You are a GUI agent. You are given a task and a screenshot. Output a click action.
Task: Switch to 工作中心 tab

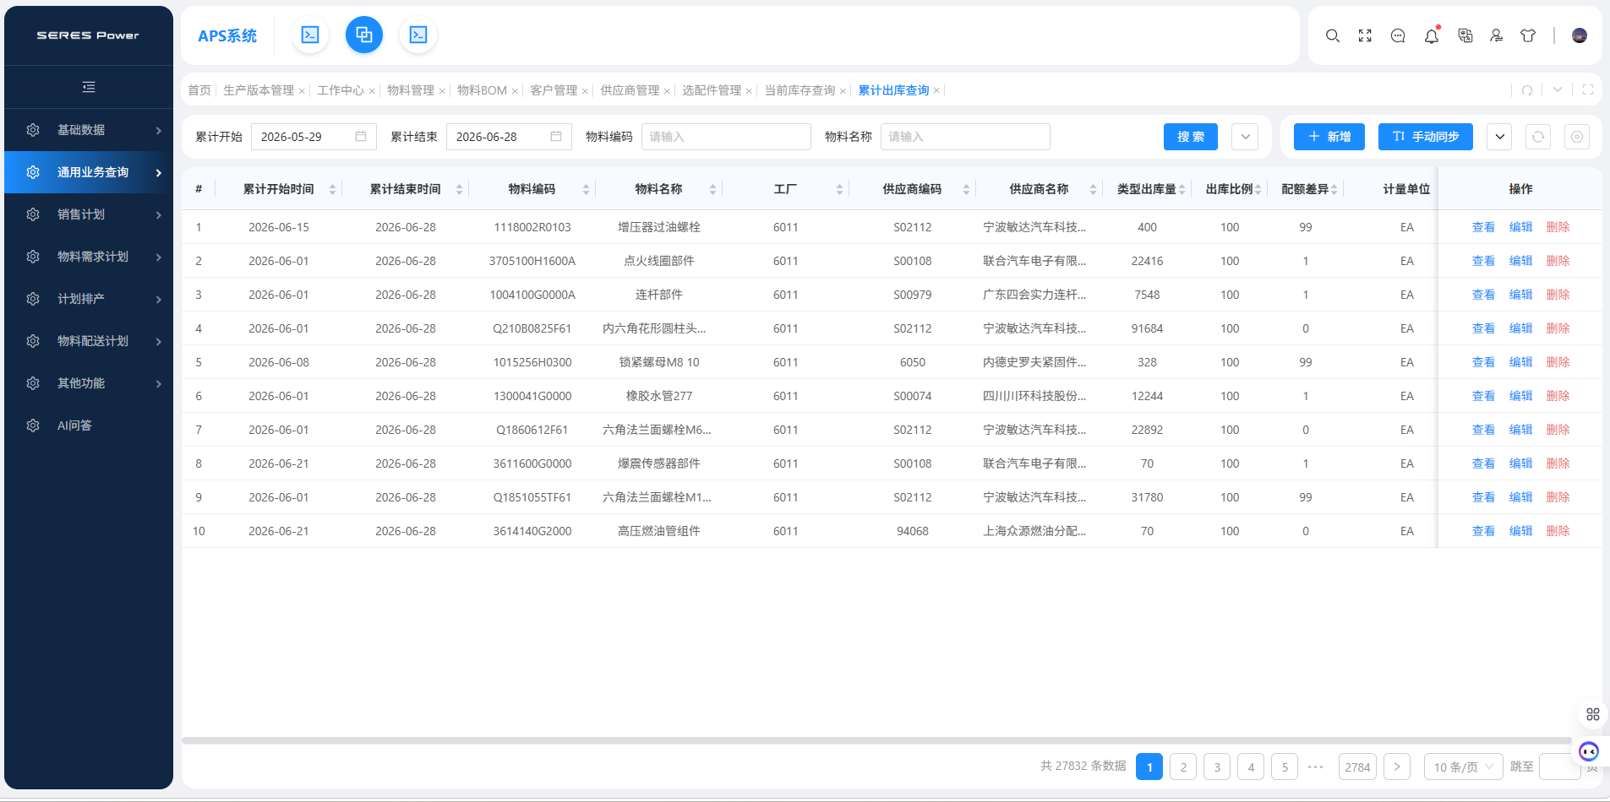[x=341, y=90]
